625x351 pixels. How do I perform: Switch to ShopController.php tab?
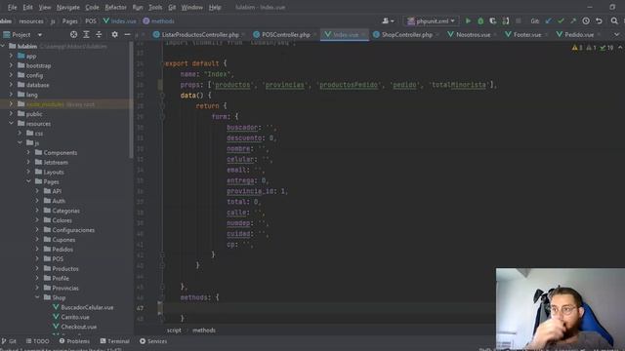click(x=406, y=35)
